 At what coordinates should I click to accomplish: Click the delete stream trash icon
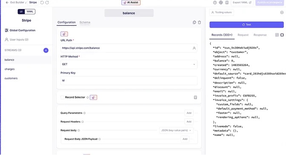(199, 22)
